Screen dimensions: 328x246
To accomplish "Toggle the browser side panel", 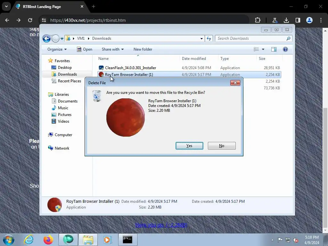I will 298,20.
